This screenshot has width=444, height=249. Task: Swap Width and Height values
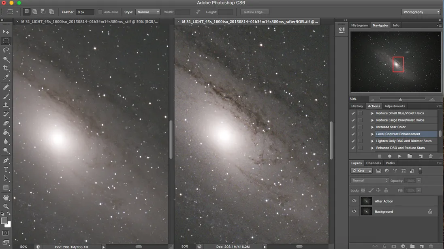198,12
